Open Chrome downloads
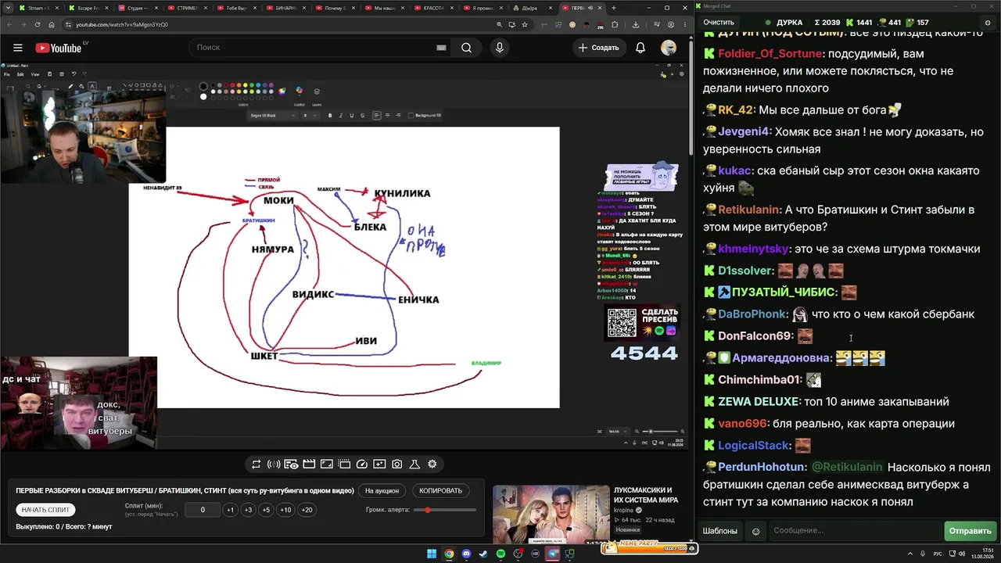 coord(636,24)
